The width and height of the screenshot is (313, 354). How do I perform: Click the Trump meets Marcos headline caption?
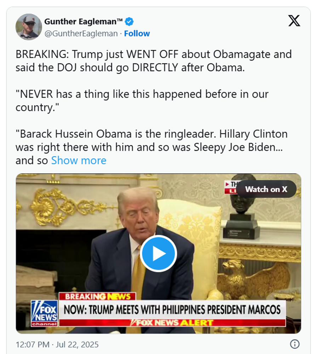[x=172, y=310]
